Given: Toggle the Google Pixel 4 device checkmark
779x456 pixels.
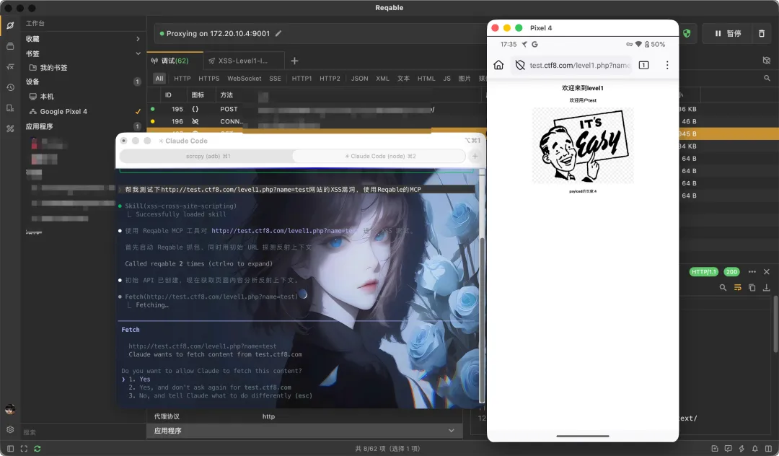Looking at the screenshot, I should [138, 112].
